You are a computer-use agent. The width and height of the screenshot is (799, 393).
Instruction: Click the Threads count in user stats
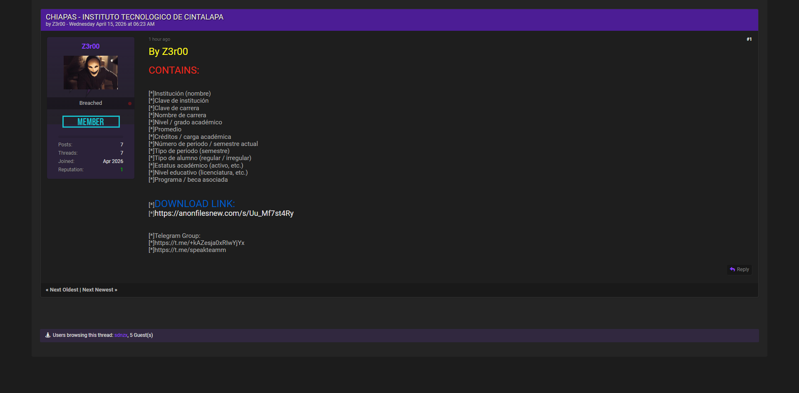point(122,153)
